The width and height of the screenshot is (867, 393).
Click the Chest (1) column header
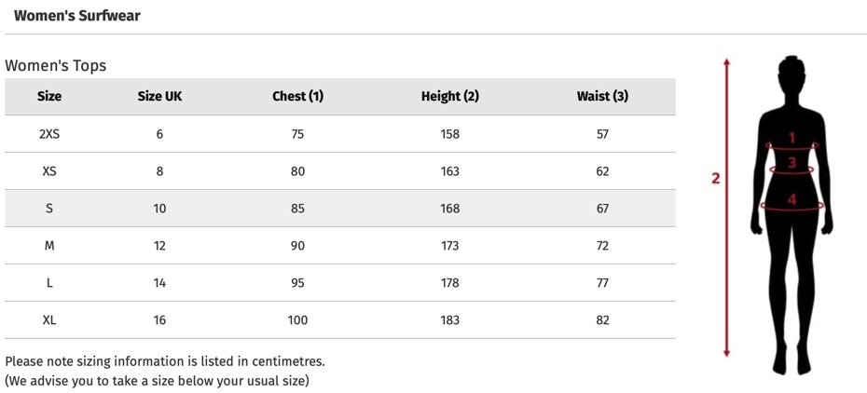click(297, 96)
